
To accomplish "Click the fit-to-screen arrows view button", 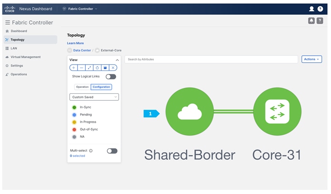I will point(89,68).
